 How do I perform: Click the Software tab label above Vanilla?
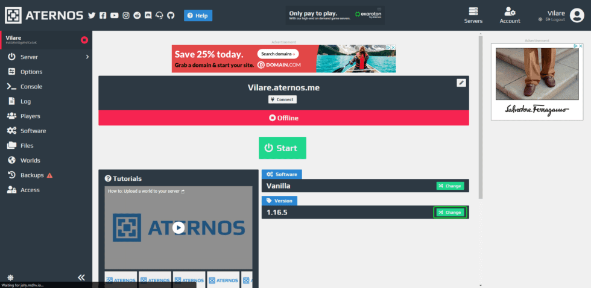click(x=282, y=174)
